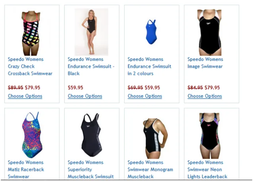This screenshot has width=253, height=181.
Task: Choose Options for Crazy Check Crossback Swimwear
Action: pos(25,96)
